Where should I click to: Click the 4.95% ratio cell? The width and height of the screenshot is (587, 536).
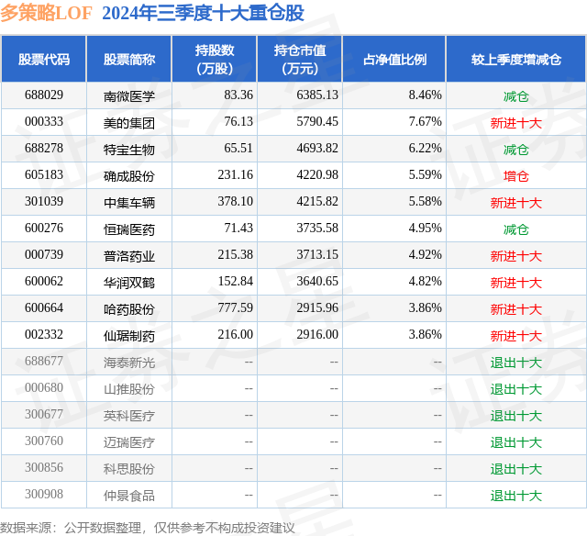(426, 229)
